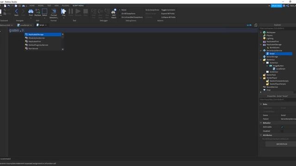Select LocalScript under ImageButton in Explorer
296x166 pixels.
280,69
